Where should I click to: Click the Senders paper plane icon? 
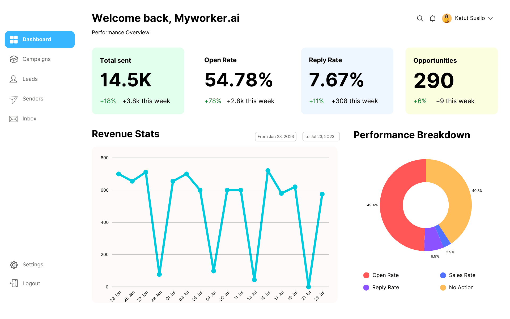click(x=13, y=100)
